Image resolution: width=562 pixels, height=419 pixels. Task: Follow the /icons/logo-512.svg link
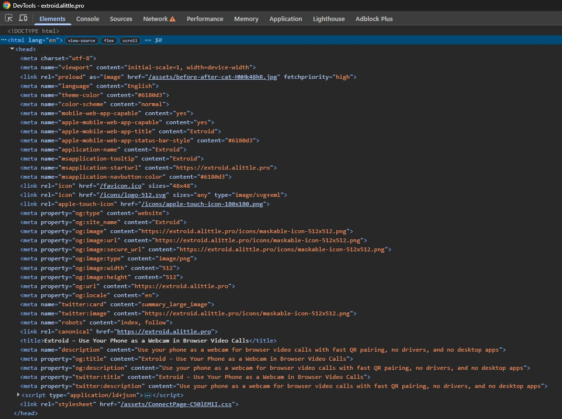click(133, 195)
